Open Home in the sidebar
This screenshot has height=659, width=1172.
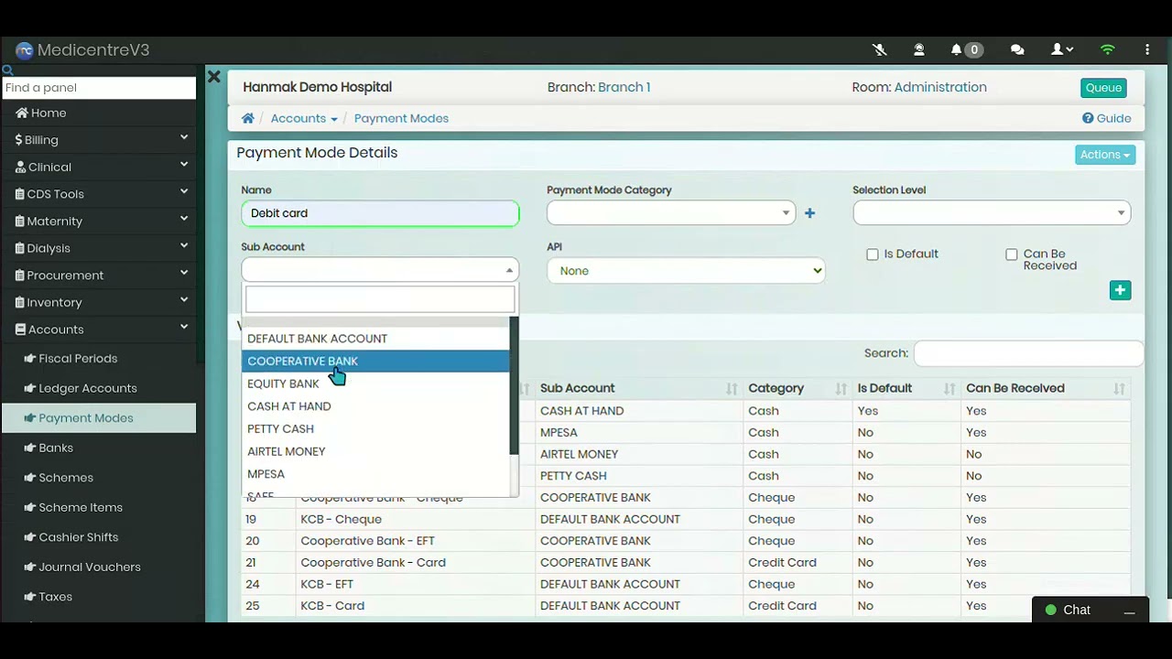[x=98, y=113]
